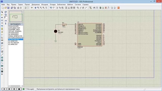The image size is (162, 91).
Task: Select the 2D Graphics Line tool
Action: [2, 55]
